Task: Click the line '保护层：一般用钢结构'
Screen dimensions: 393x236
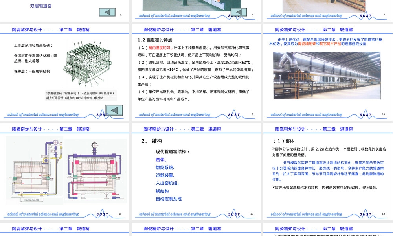Action: pyautogui.click(x=32, y=71)
